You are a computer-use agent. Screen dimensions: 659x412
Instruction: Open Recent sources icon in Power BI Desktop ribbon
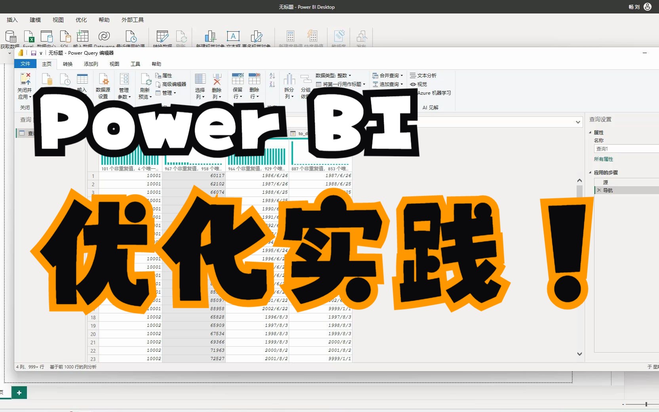pyautogui.click(x=131, y=36)
